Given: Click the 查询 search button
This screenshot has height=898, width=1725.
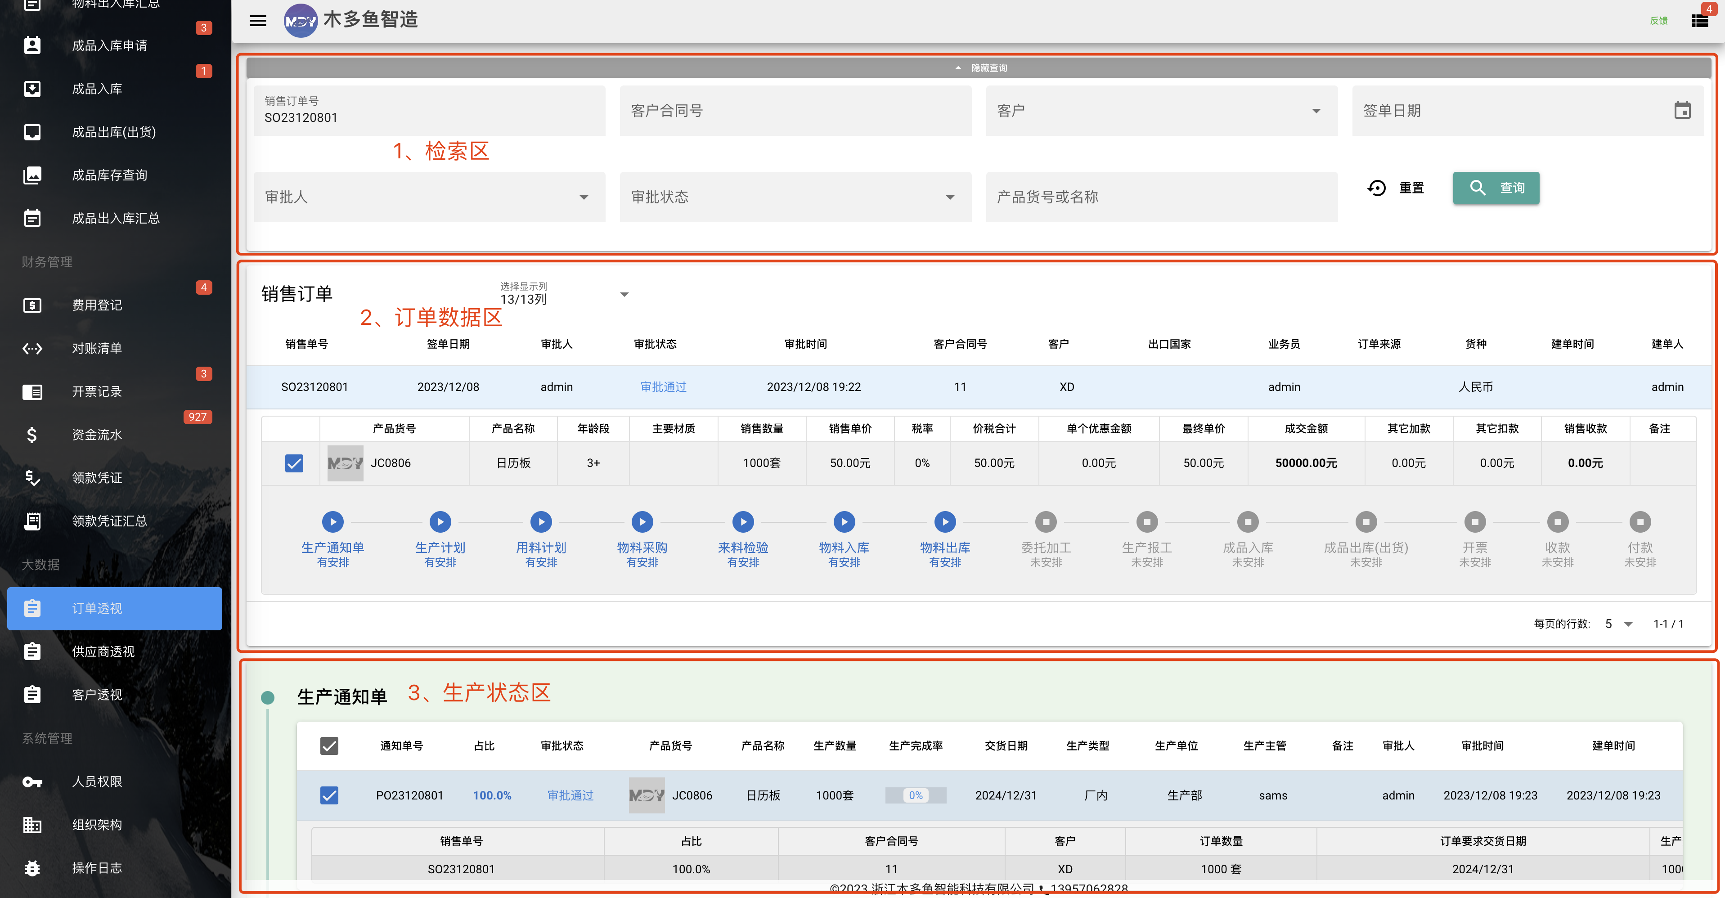Looking at the screenshot, I should [1496, 188].
